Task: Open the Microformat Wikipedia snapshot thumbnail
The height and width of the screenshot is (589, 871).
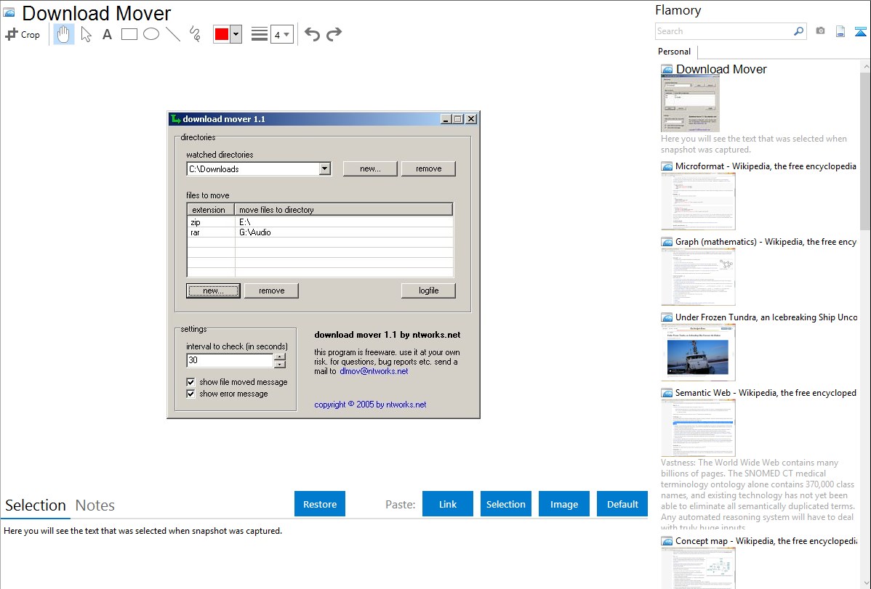Action: [698, 201]
